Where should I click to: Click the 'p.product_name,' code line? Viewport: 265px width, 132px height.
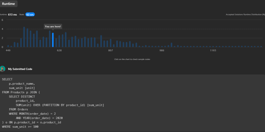22,84
